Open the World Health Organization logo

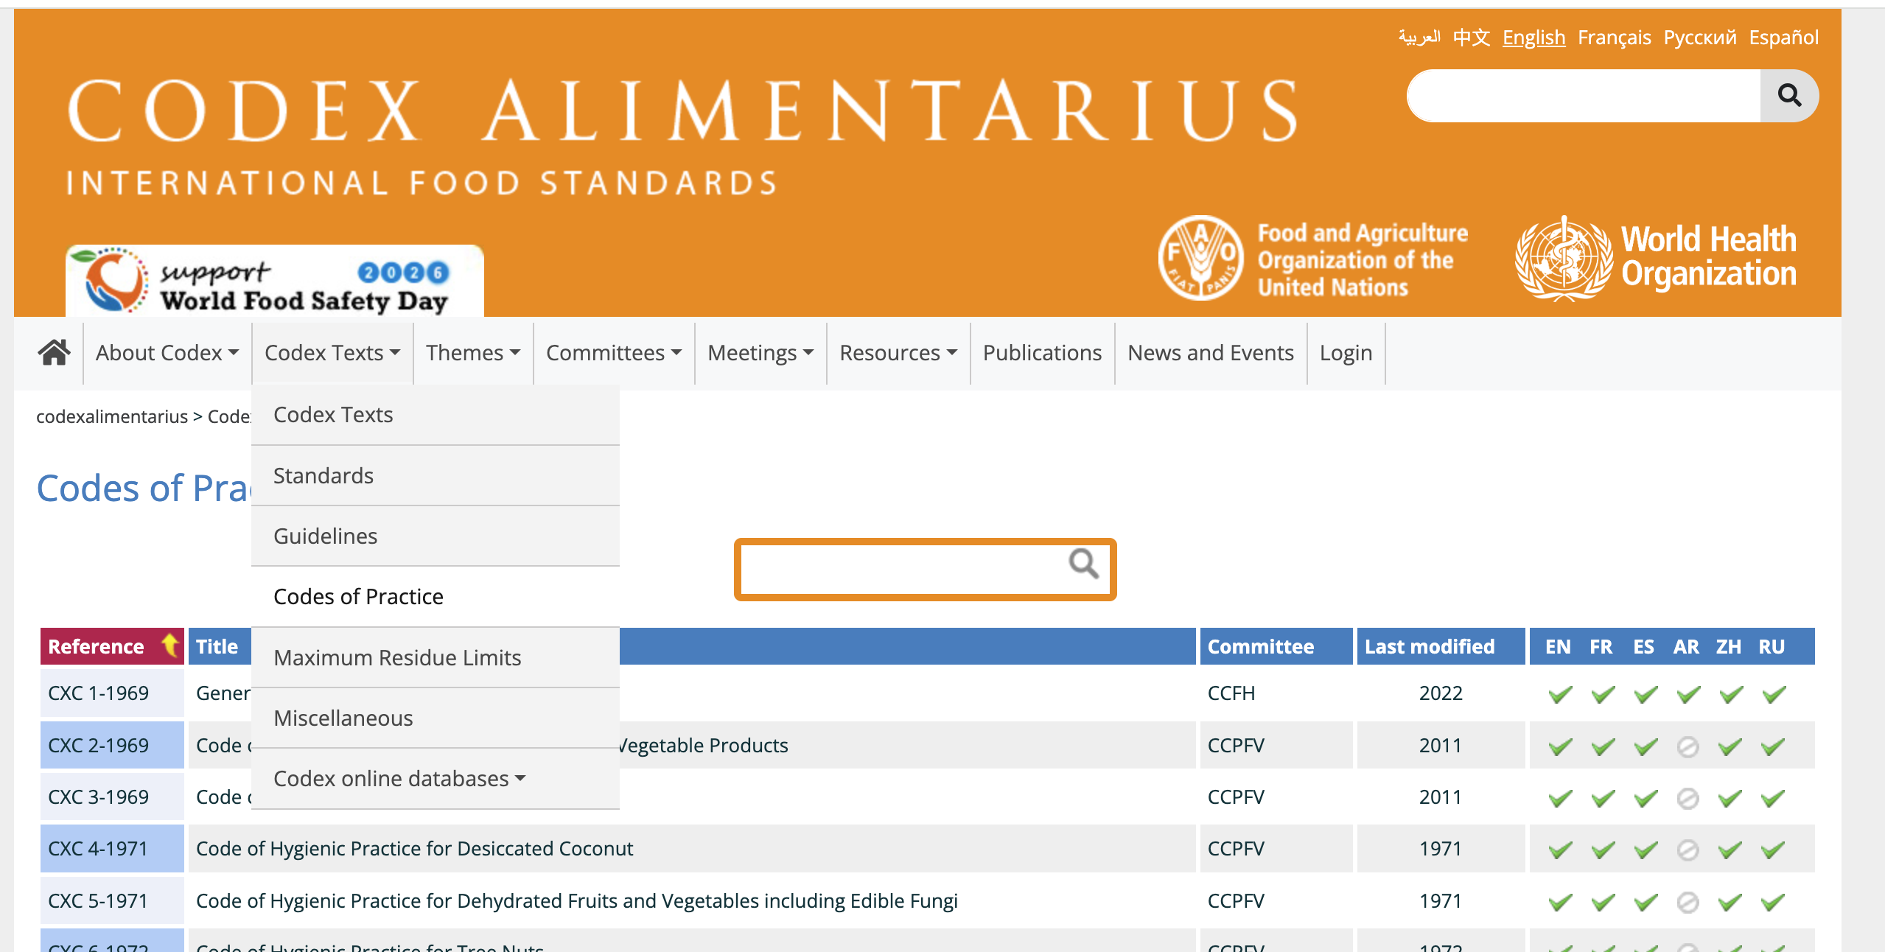point(1656,259)
